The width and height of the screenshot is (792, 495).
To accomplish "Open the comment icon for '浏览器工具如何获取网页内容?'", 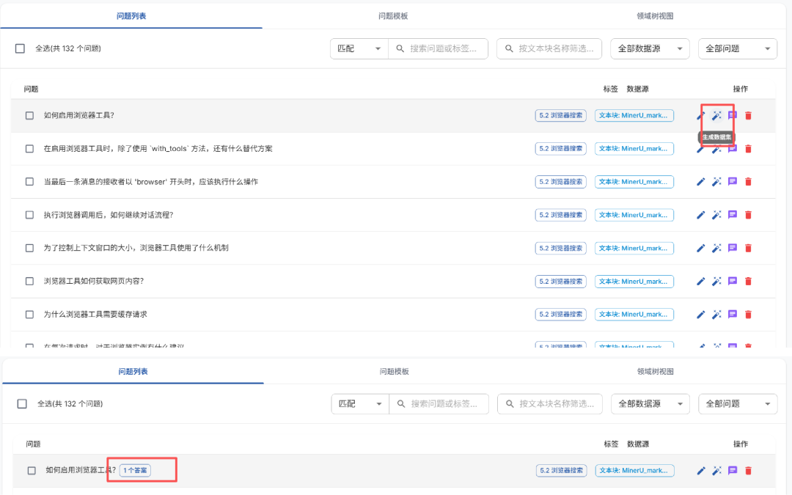I will (733, 282).
